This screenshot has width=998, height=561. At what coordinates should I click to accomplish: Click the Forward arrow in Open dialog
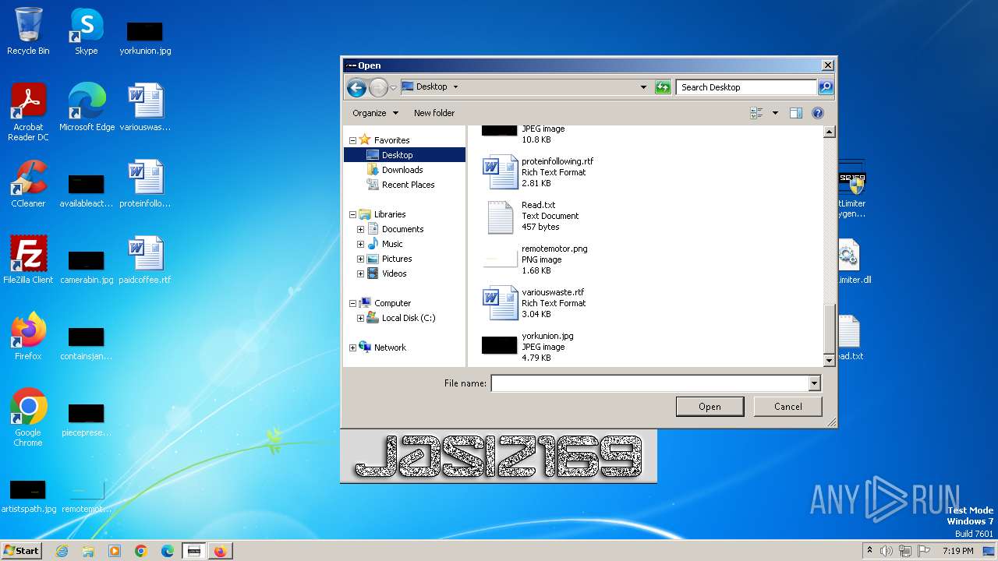click(378, 87)
